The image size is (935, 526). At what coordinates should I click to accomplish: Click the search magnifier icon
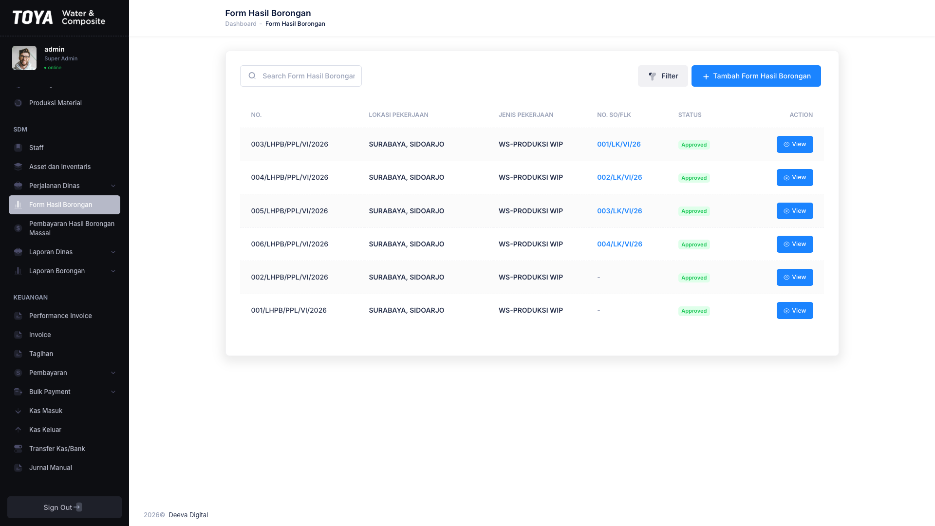coord(252,75)
